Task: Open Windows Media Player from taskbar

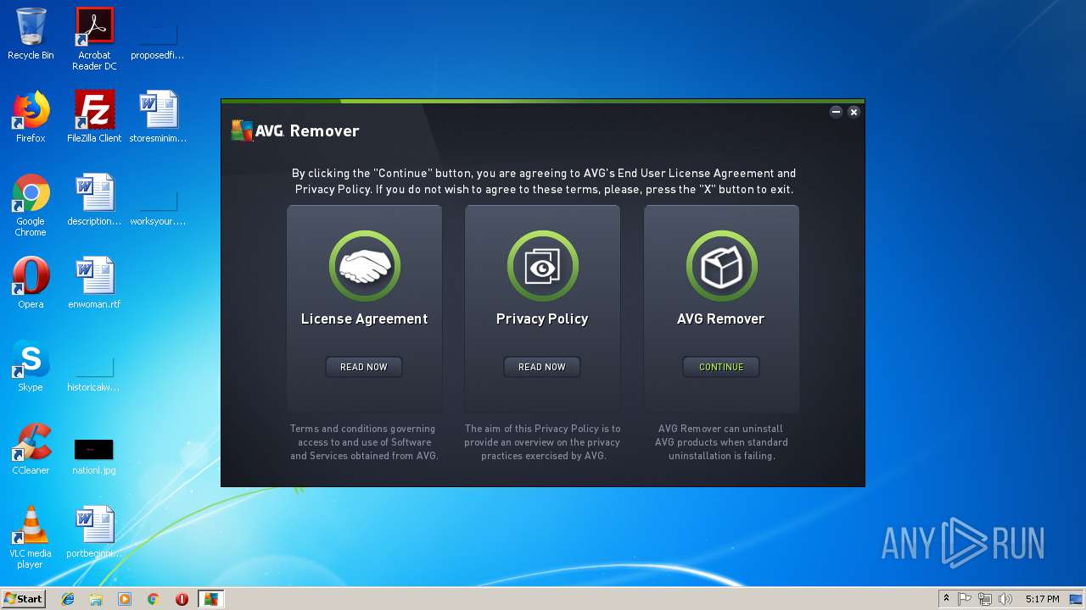Action: [x=125, y=599]
